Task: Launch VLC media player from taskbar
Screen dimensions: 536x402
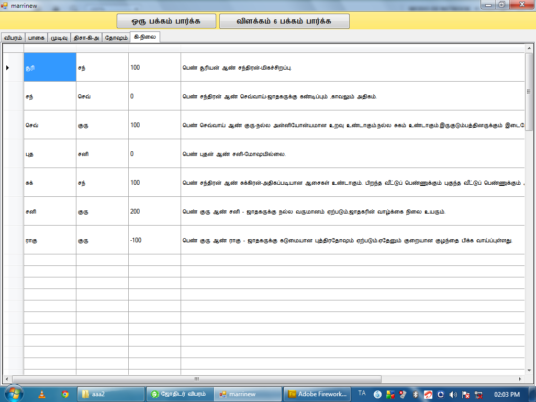Action: pos(41,394)
